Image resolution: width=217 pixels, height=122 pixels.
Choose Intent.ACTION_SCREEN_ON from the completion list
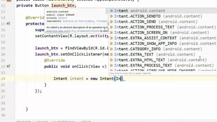click(163, 33)
